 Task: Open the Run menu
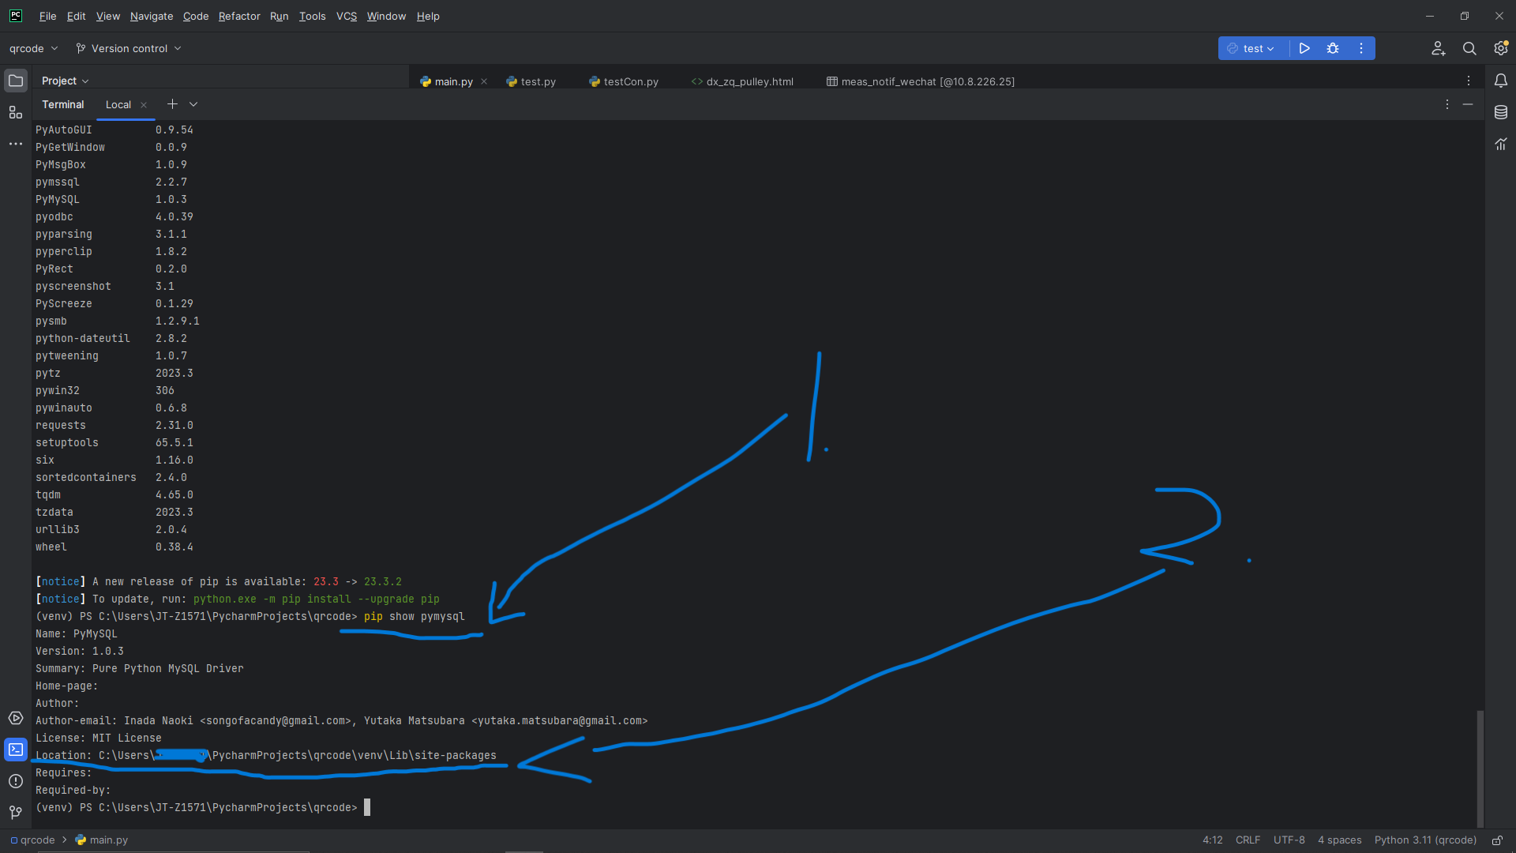point(280,16)
